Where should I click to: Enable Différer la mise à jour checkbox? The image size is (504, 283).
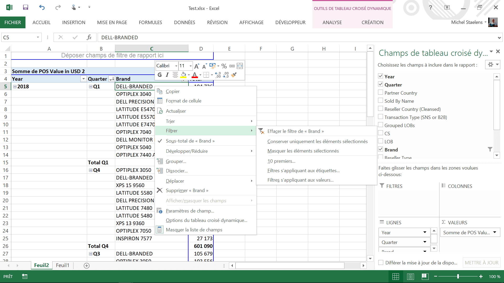pyautogui.click(x=381, y=263)
